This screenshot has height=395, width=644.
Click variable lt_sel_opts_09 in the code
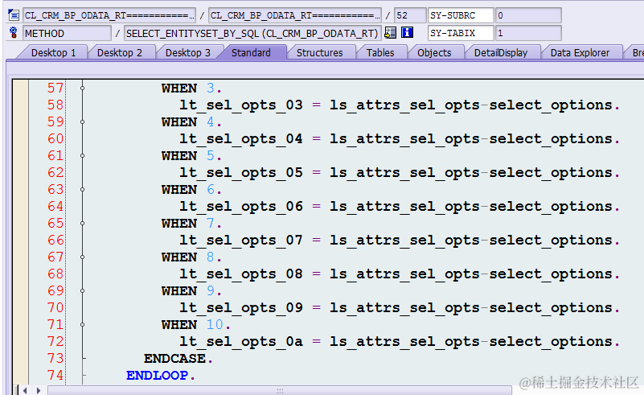click(241, 308)
